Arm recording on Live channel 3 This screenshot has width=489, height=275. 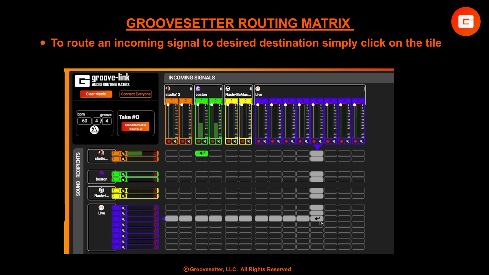click(286, 141)
